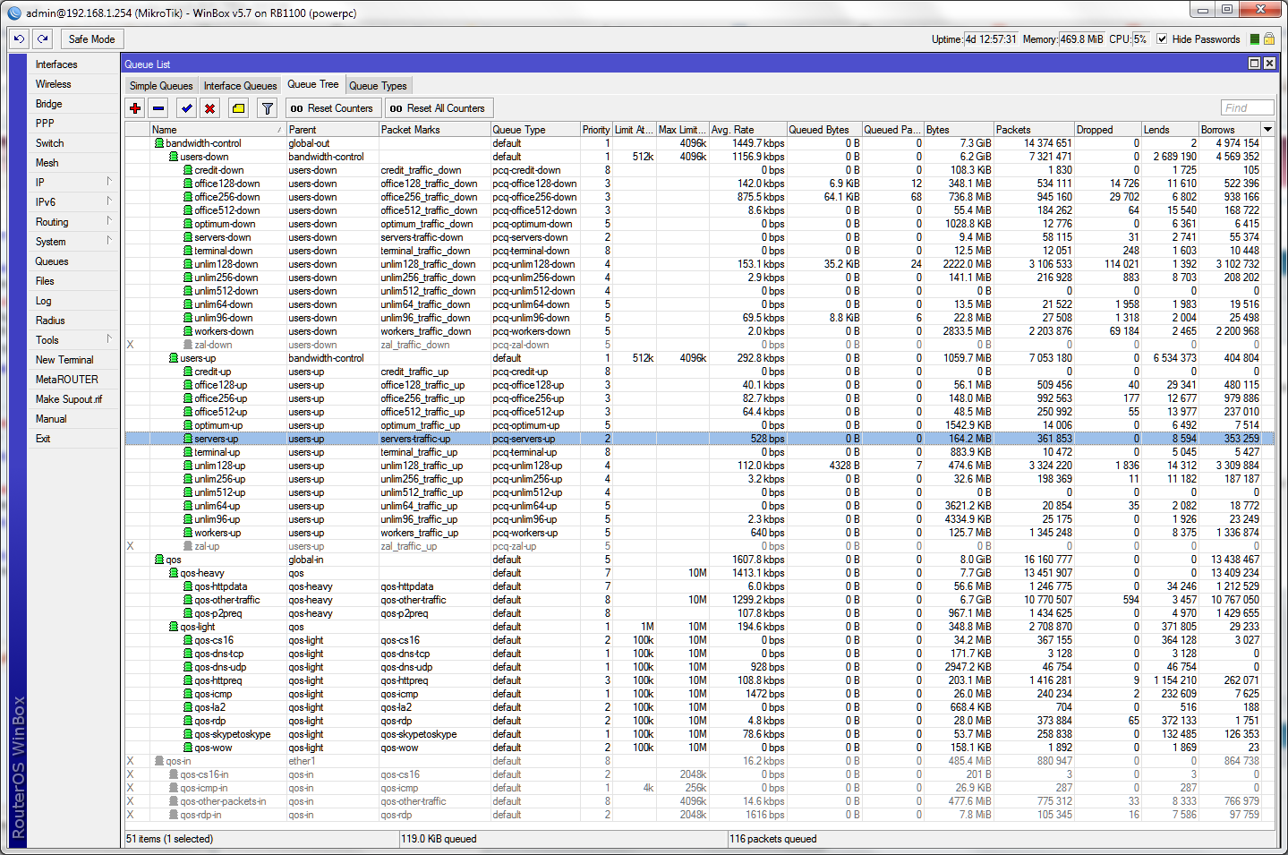
Task: Open the funnel Filter icon
Action: 267,108
